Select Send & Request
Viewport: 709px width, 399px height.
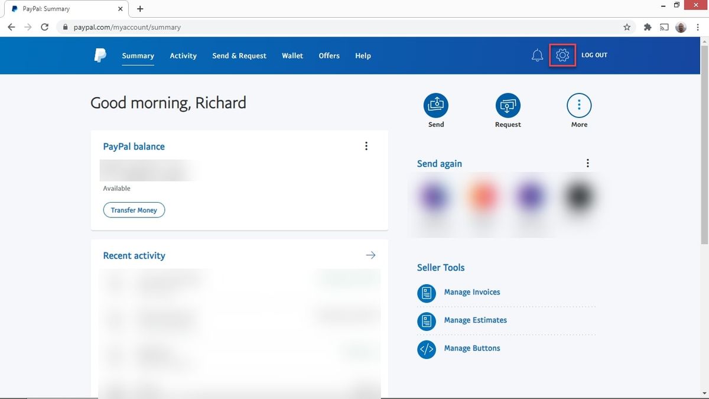coord(239,55)
